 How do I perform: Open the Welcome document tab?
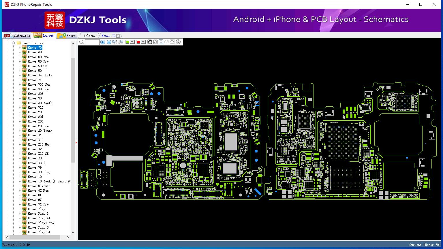(89, 36)
